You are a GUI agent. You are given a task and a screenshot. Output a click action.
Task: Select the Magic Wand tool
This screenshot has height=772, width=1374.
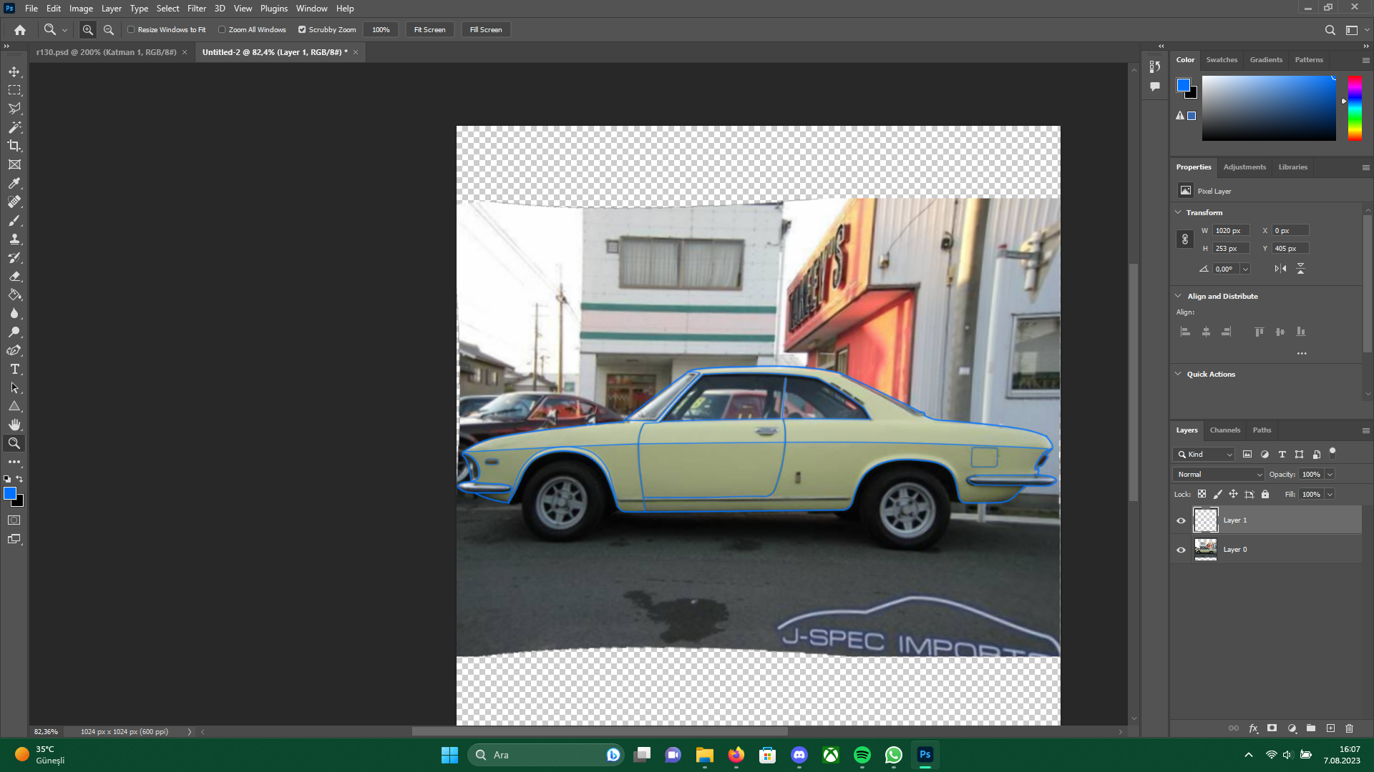pyautogui.click(x=14, y=127)
